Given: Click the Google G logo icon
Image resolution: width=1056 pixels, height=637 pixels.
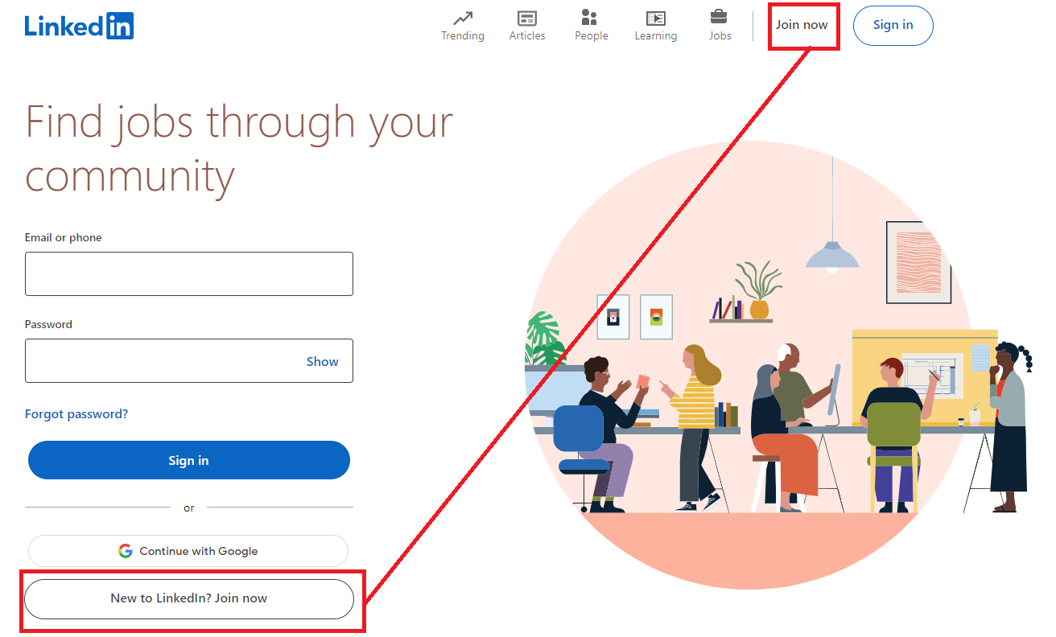Looking at the screenshot, I should click(x=126, y=551).
